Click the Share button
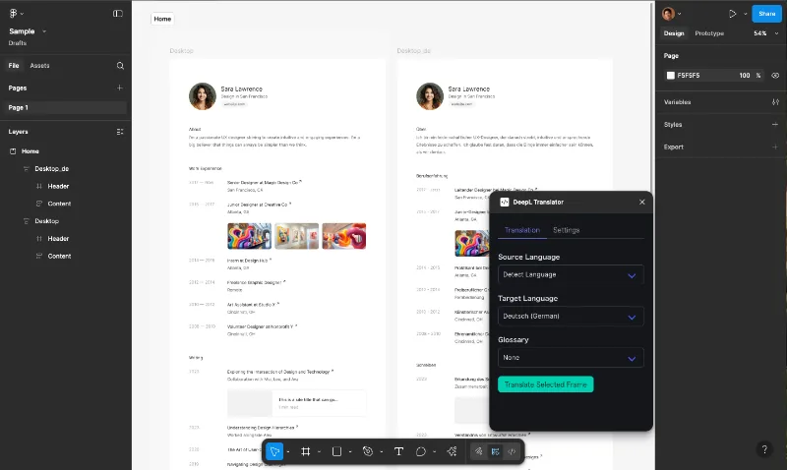The image size is (787, 470). [766, 14]
